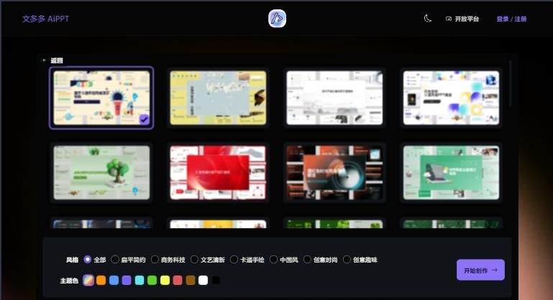Select 中国风 style radio button

click(273, 260)
